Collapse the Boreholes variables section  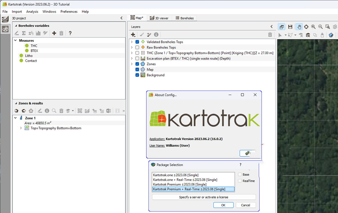[16, 26]
